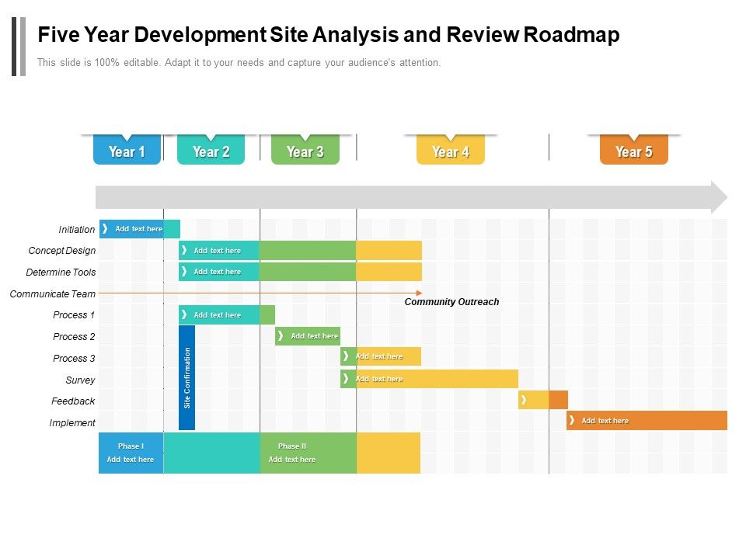The image size is (746, 559).
Task: Click Add text here on Determine Tools bar
Action: (218, 272)
